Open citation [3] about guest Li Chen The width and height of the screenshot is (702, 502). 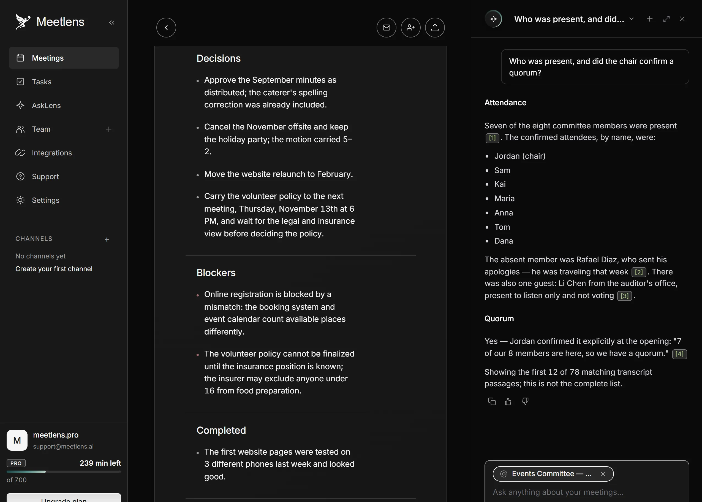pos(624,296)
